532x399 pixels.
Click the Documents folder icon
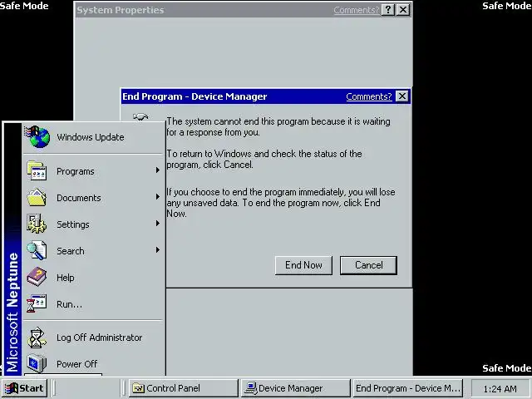[x=37, y=198]
